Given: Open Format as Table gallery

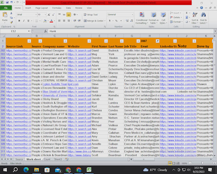Looking at the screenshot, I should click(x=153, y=18).
